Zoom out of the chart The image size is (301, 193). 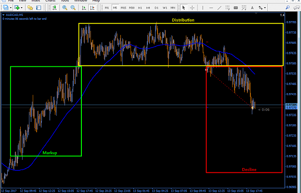click(73, 8)
